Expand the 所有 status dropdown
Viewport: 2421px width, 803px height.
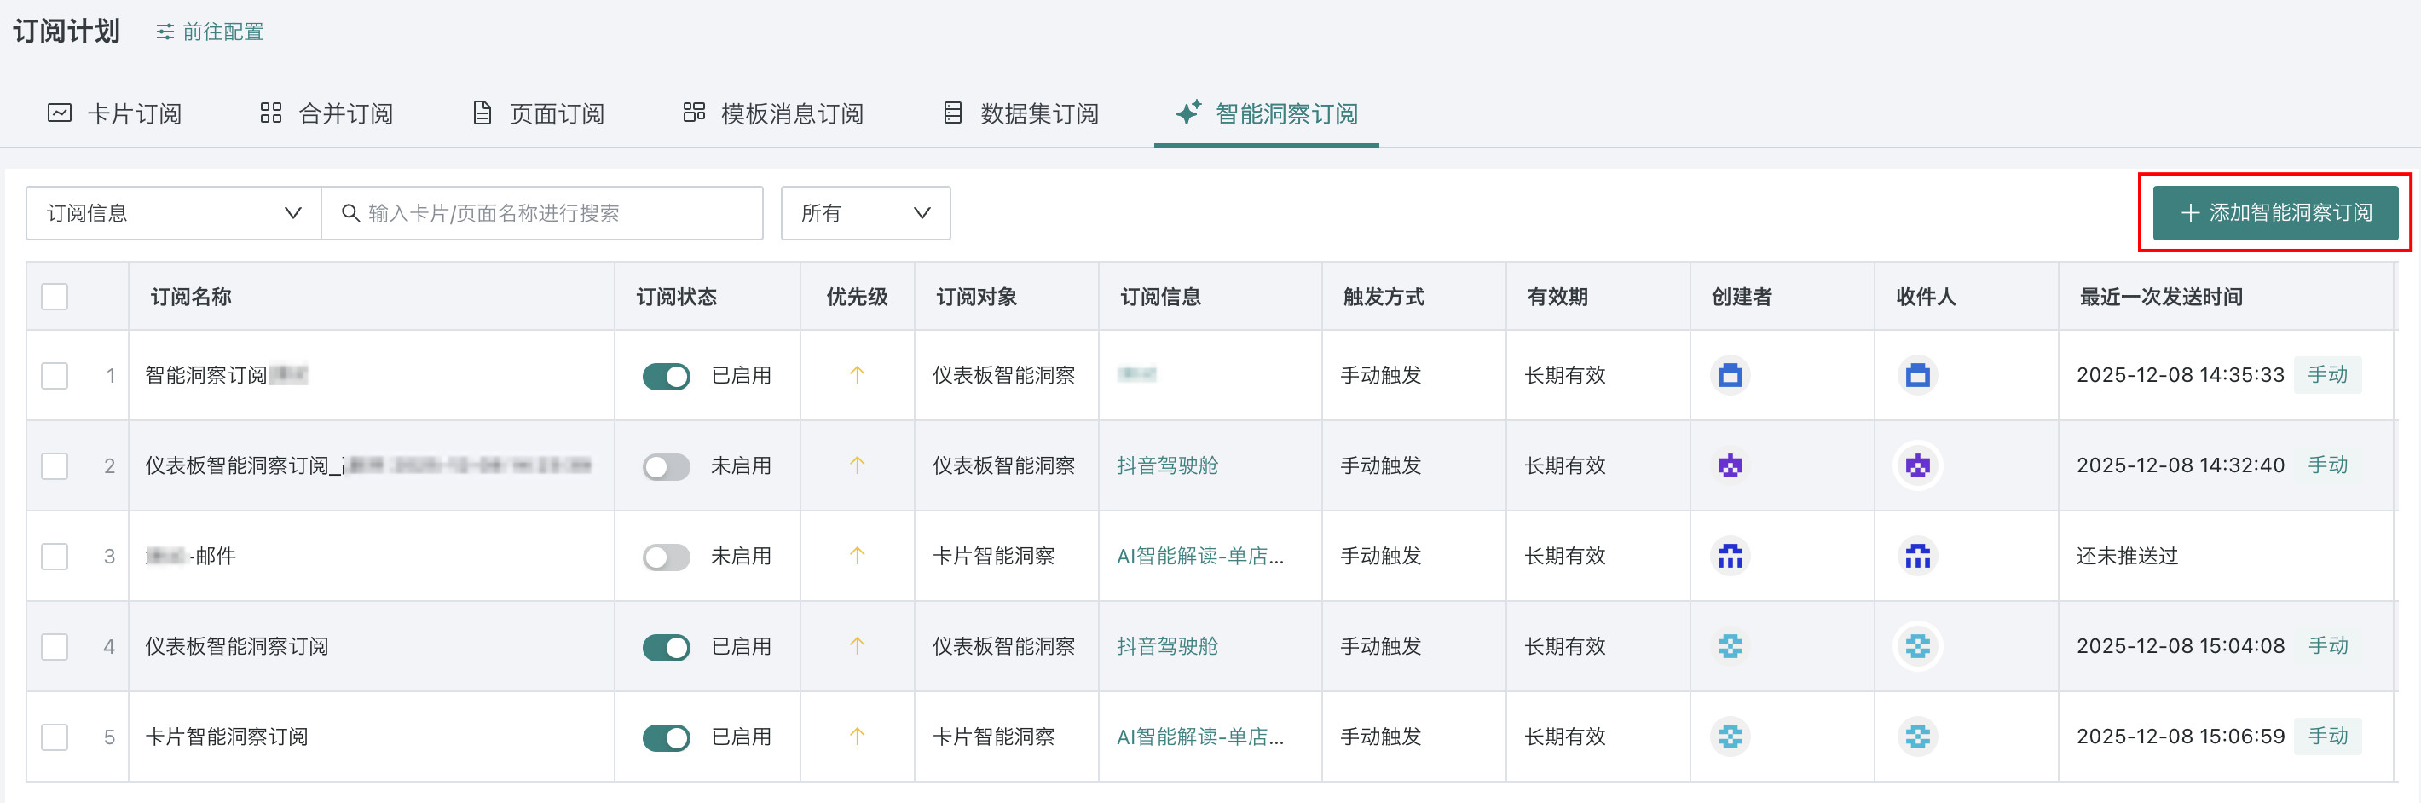[864, 213]
